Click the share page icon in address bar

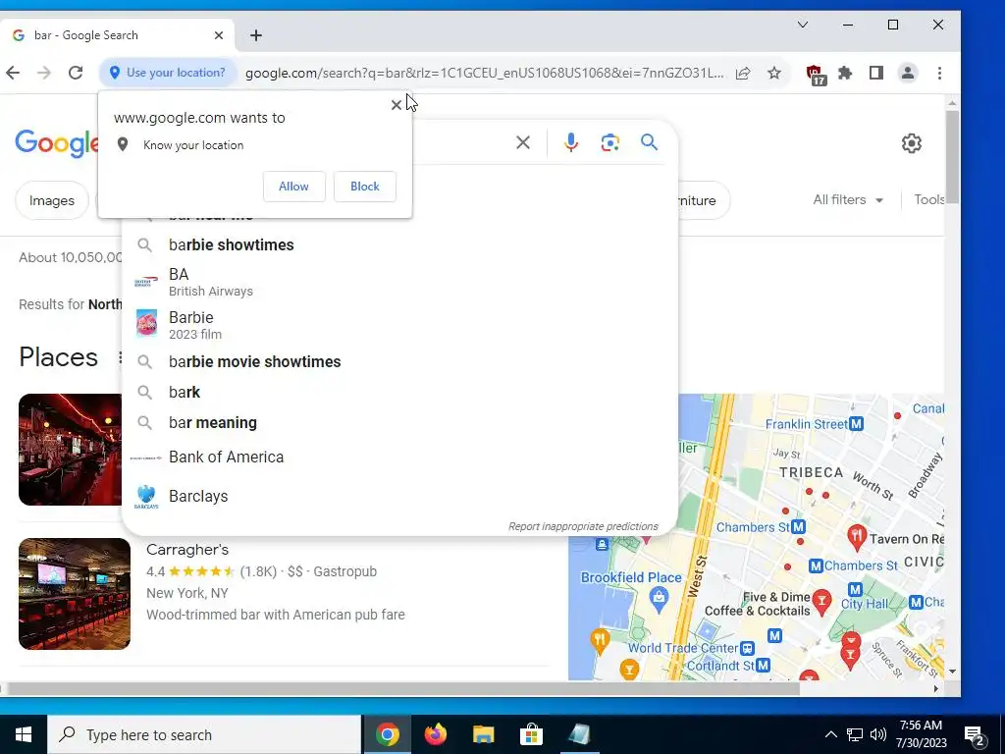pos(743,73)
